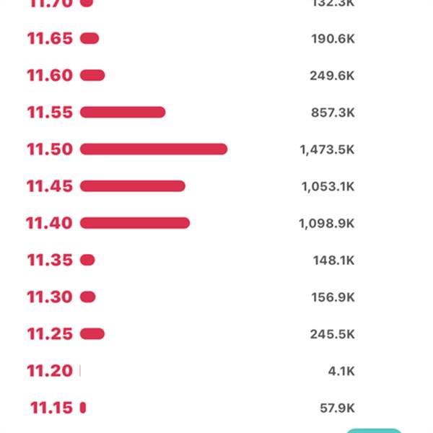Click the 245.5K volume value

[332, 334]
